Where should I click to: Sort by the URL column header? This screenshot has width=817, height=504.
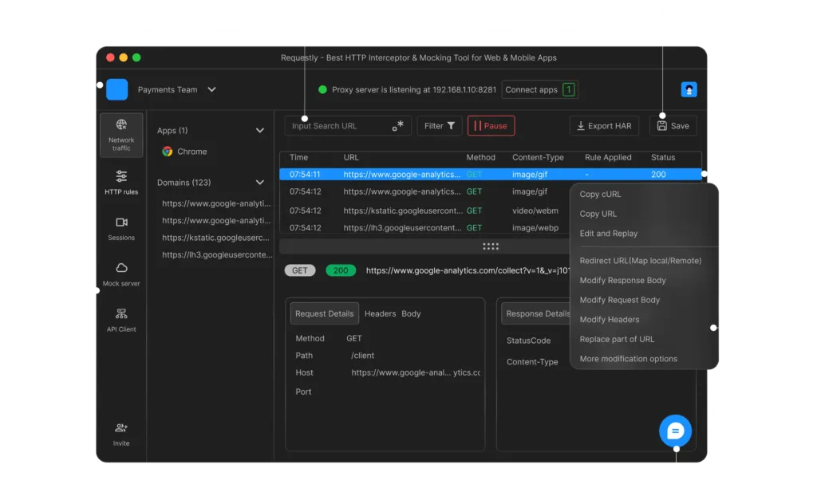point(351,158)
